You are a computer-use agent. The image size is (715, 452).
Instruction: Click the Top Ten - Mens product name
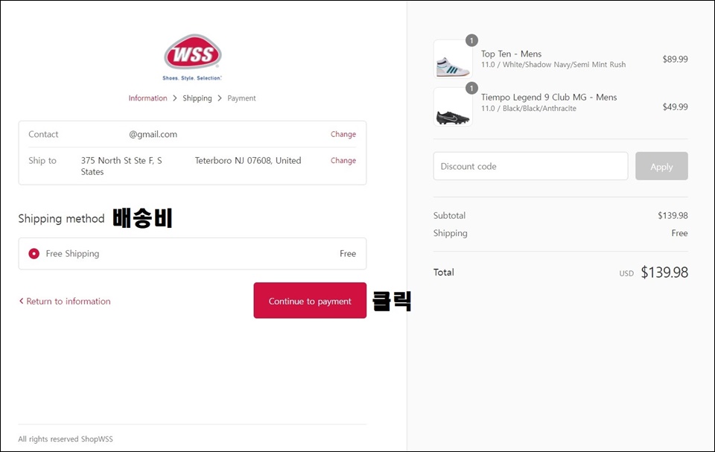[x=511, y=54]
